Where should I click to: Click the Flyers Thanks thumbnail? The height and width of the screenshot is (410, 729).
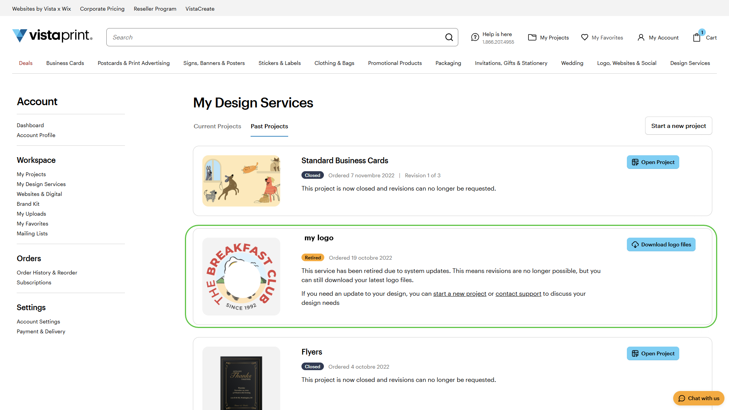241,378
